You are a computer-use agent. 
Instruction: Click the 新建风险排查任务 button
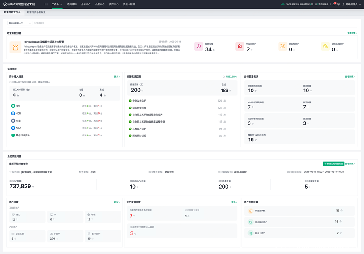333,163
